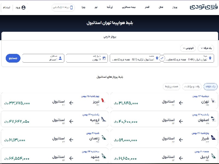Select the hotel (هتل) service icon
This screenshot has width=219, height=164.
tap(161, 7)
